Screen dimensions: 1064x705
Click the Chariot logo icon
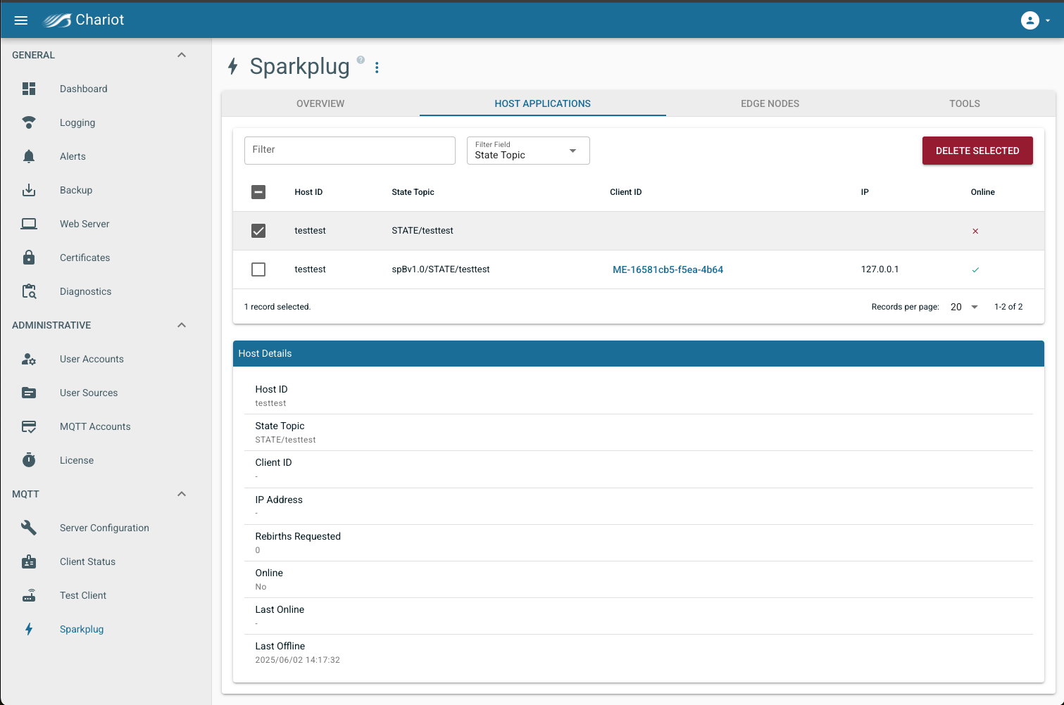(57, 20)
